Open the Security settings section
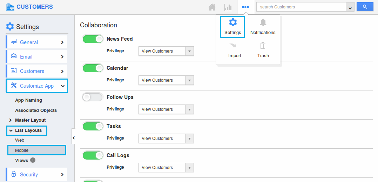Viewport: 378px width, 182px height. tap(37, 174)
